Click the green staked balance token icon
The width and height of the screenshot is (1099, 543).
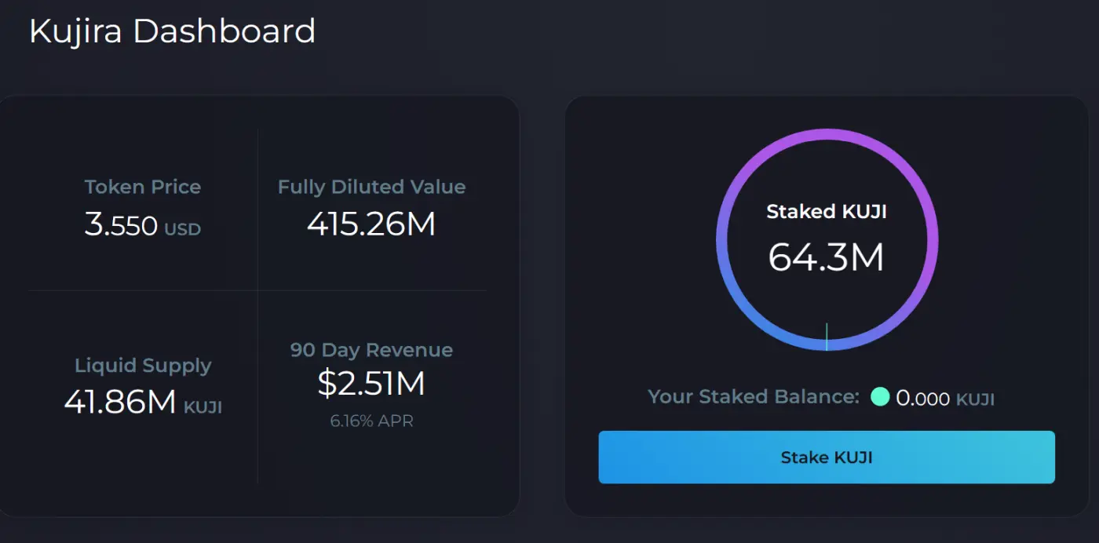click(x=880, y=397)
